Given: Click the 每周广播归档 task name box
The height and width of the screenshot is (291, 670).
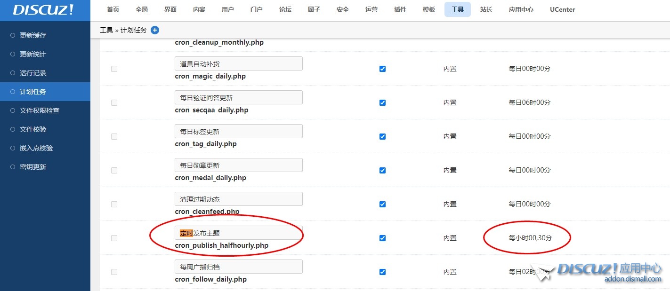Looking at the screenshot, I should (x=238, y=266).
